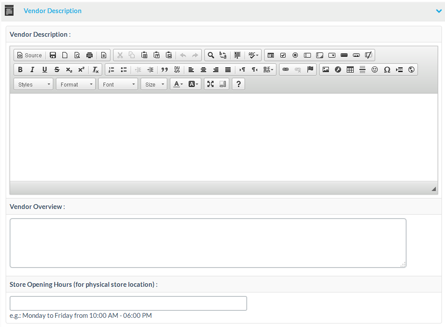Open the Find search tool
This screenshot has width=445, height=327.
[211, 55]
